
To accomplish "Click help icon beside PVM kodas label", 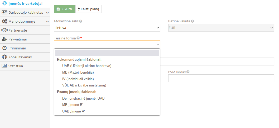I will pyautogui.click(x=188, y=72).
